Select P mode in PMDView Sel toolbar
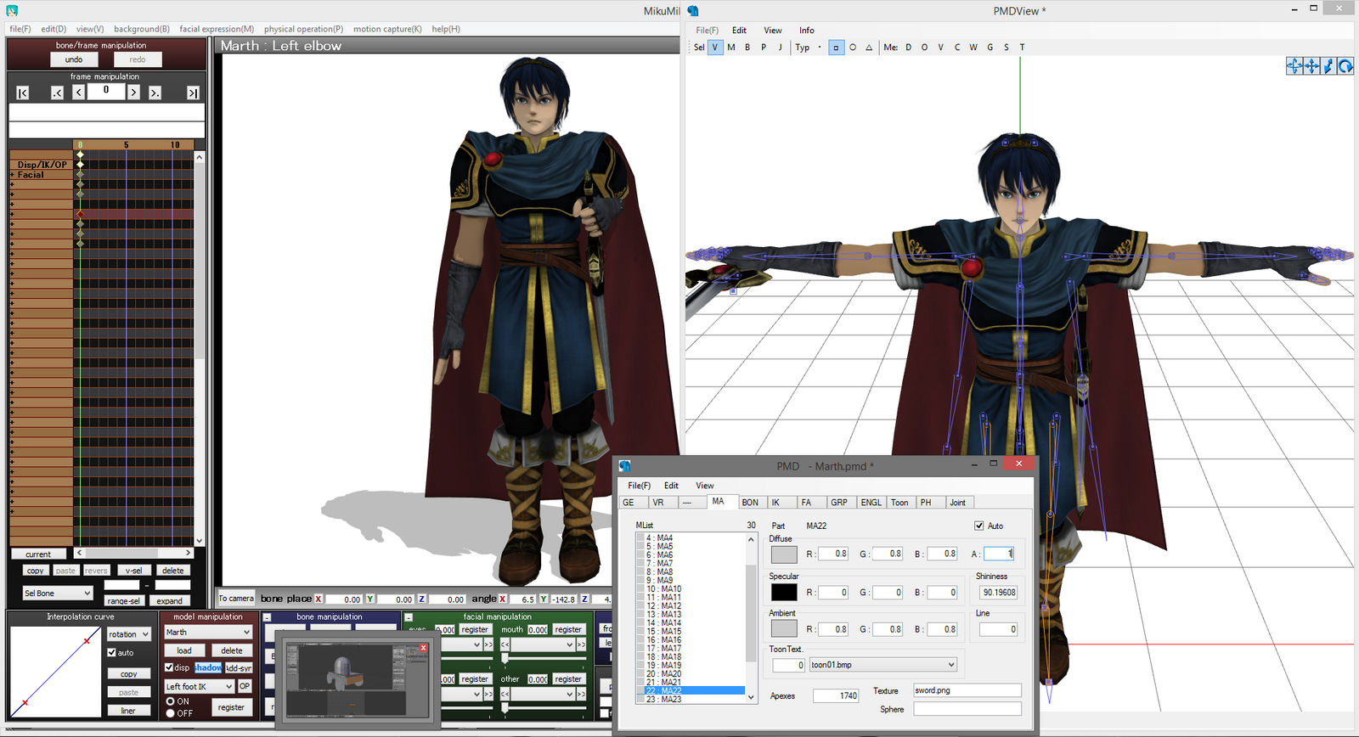This screenshot has height=737, width=1359. 764,48
